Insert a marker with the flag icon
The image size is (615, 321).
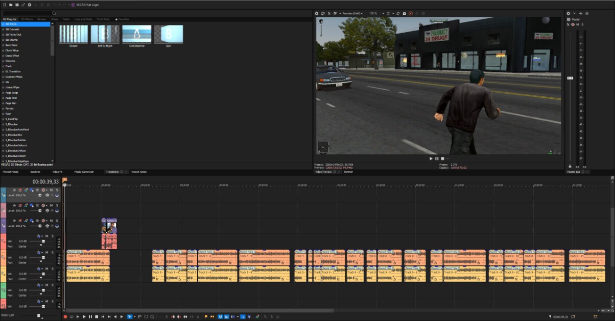click(x=206, y=316)
